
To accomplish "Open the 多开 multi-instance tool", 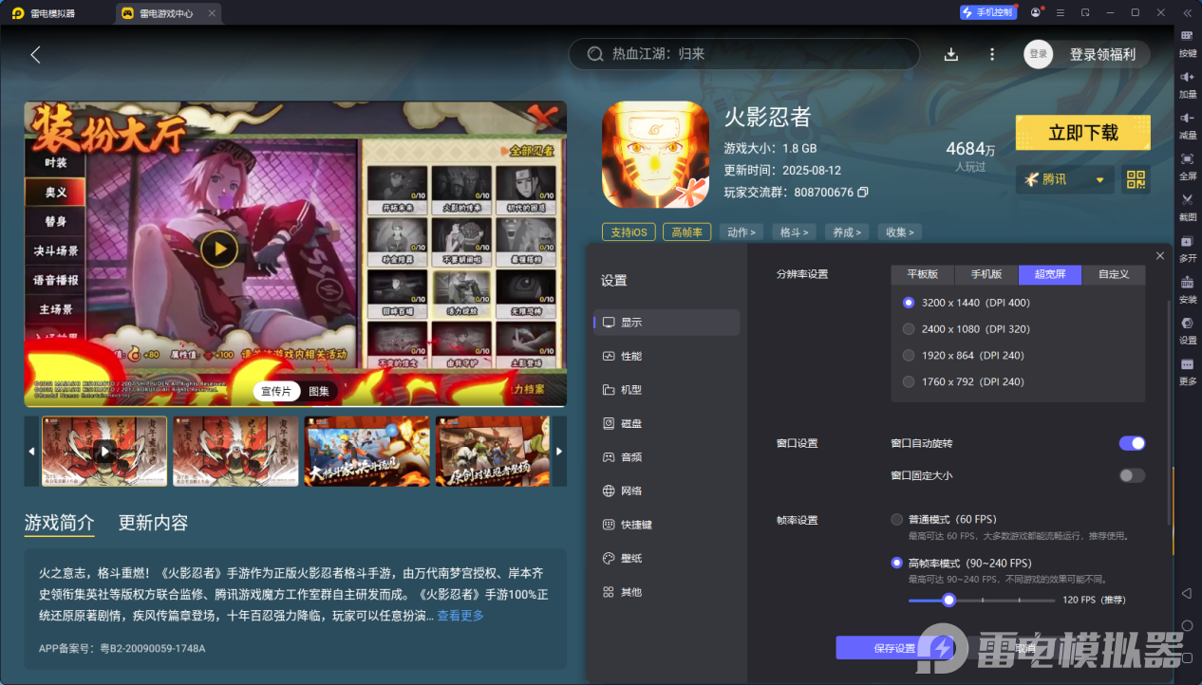I will (1187, 248).
